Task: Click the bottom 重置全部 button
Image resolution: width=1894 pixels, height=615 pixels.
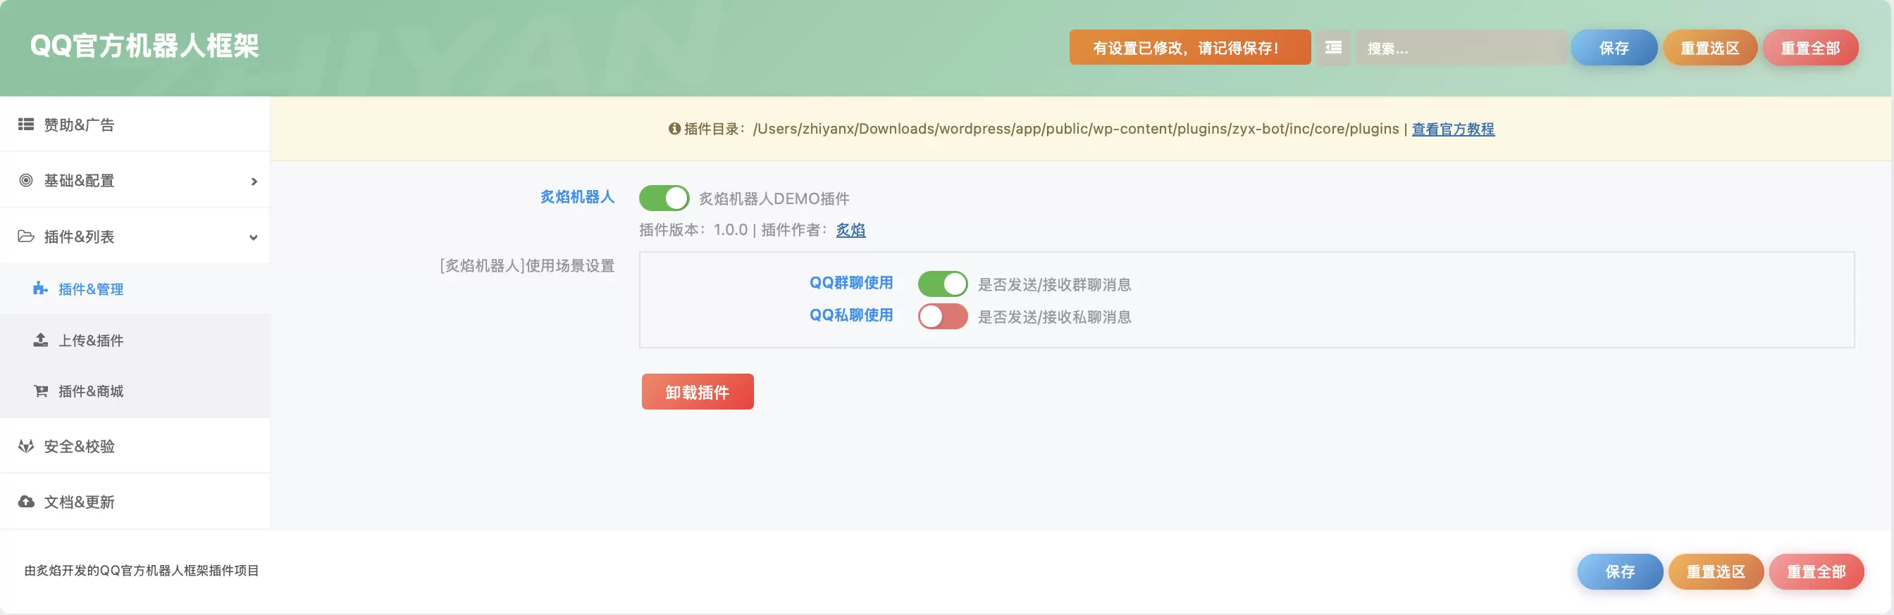Action: (1816, 571)
